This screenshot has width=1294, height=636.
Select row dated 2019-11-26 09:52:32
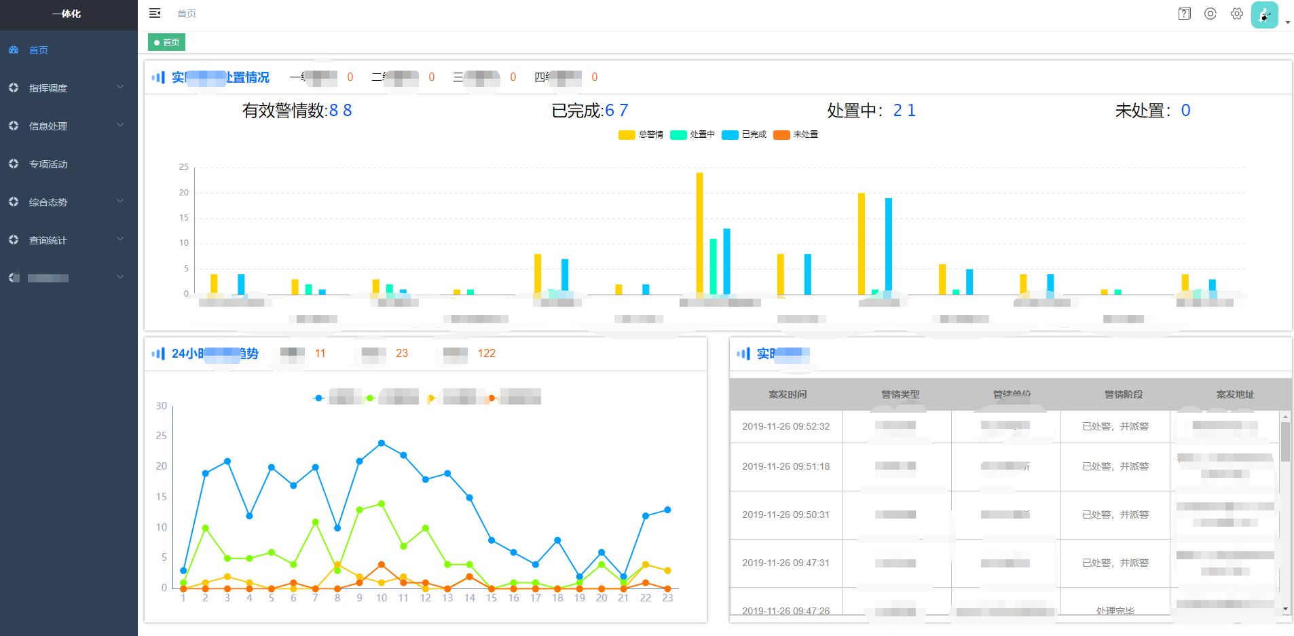click(x=1005, y=426)
